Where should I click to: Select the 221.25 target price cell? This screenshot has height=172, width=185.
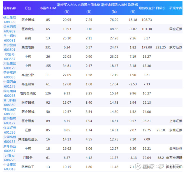(x=161, y=47)
